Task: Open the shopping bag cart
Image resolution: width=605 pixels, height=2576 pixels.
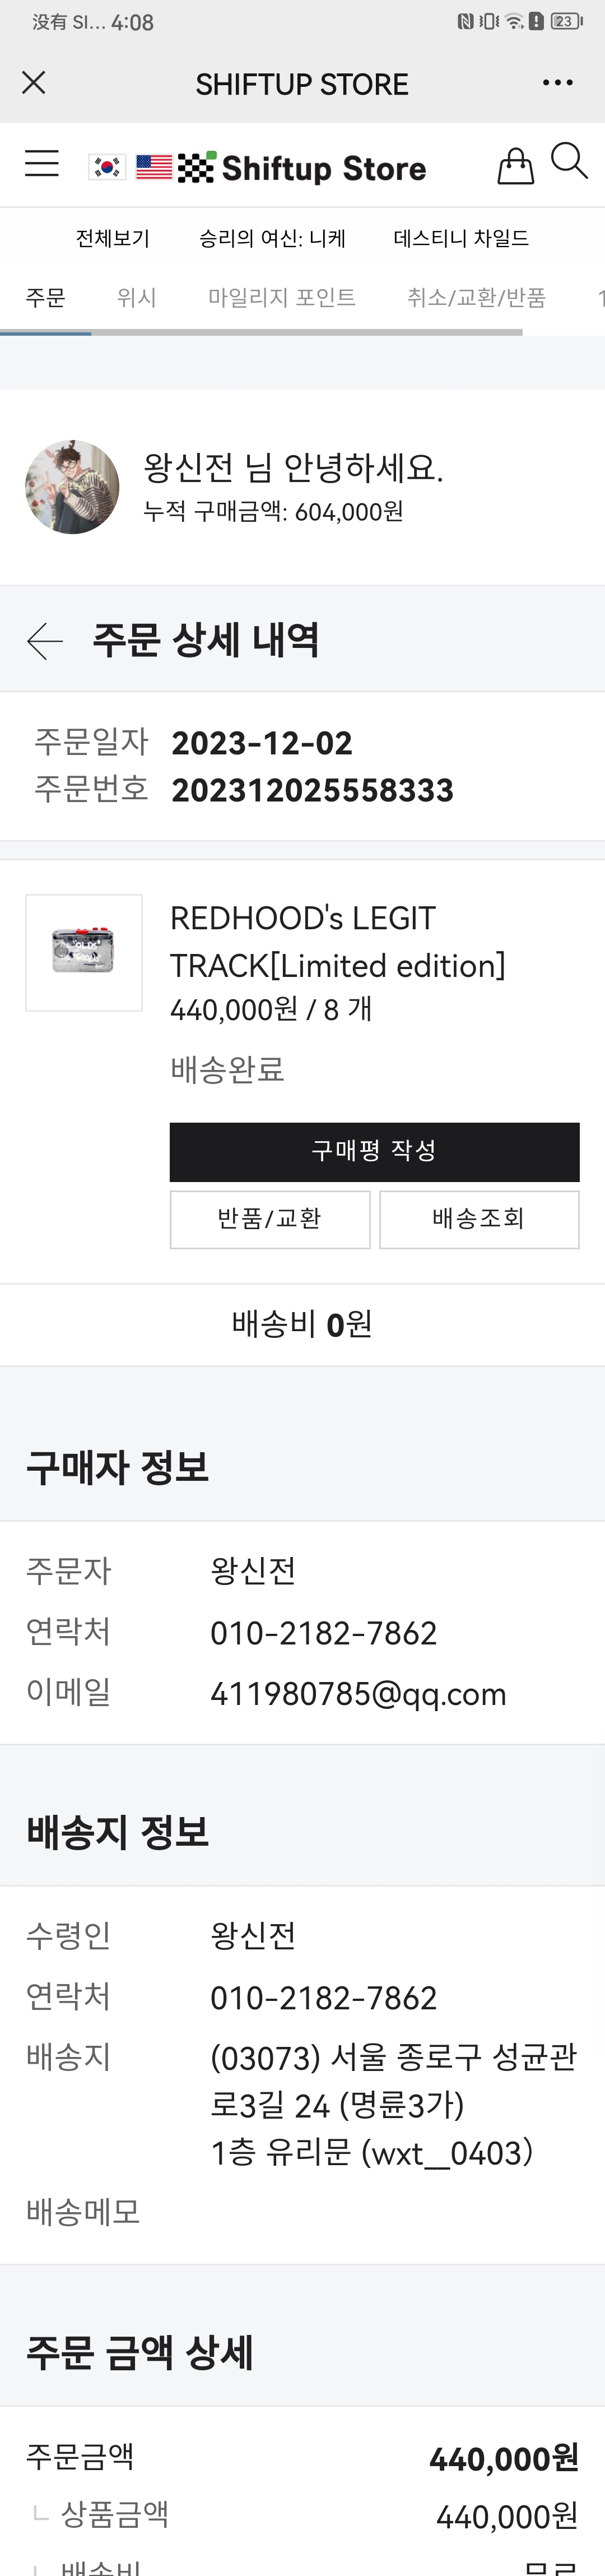Action: coord(516,166)
